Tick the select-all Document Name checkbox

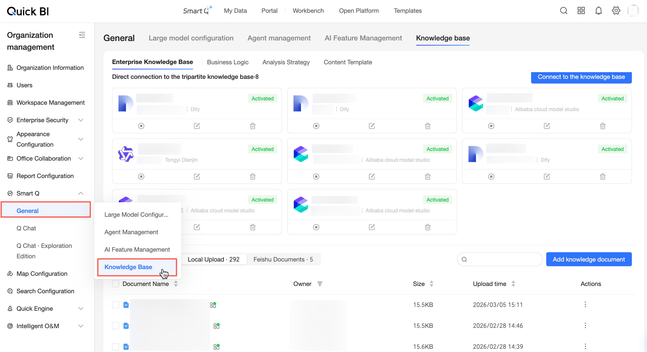(116, 284)
